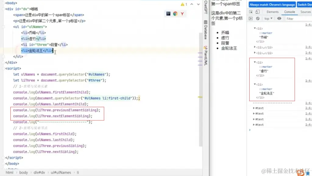Click console.log(ulNames.firstChild) line
312x176 pixels.
[45, 134]
